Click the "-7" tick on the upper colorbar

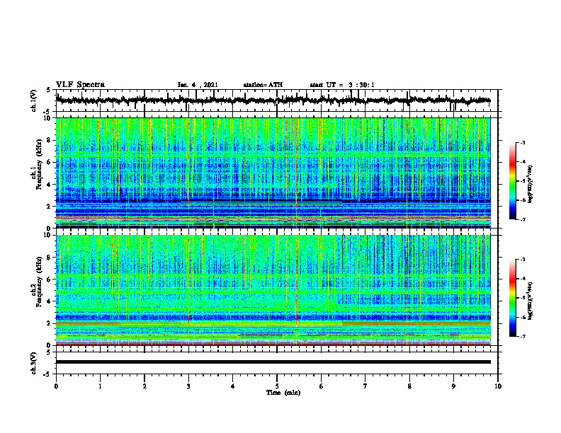tap(523, 219)
